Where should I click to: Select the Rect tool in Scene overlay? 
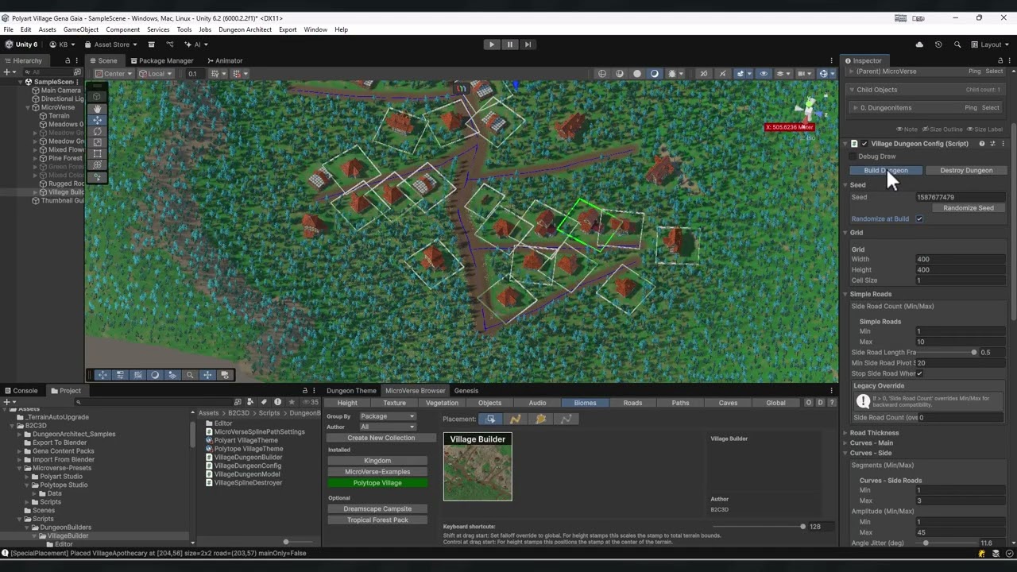pyautogui.click(x=97, y=154)
